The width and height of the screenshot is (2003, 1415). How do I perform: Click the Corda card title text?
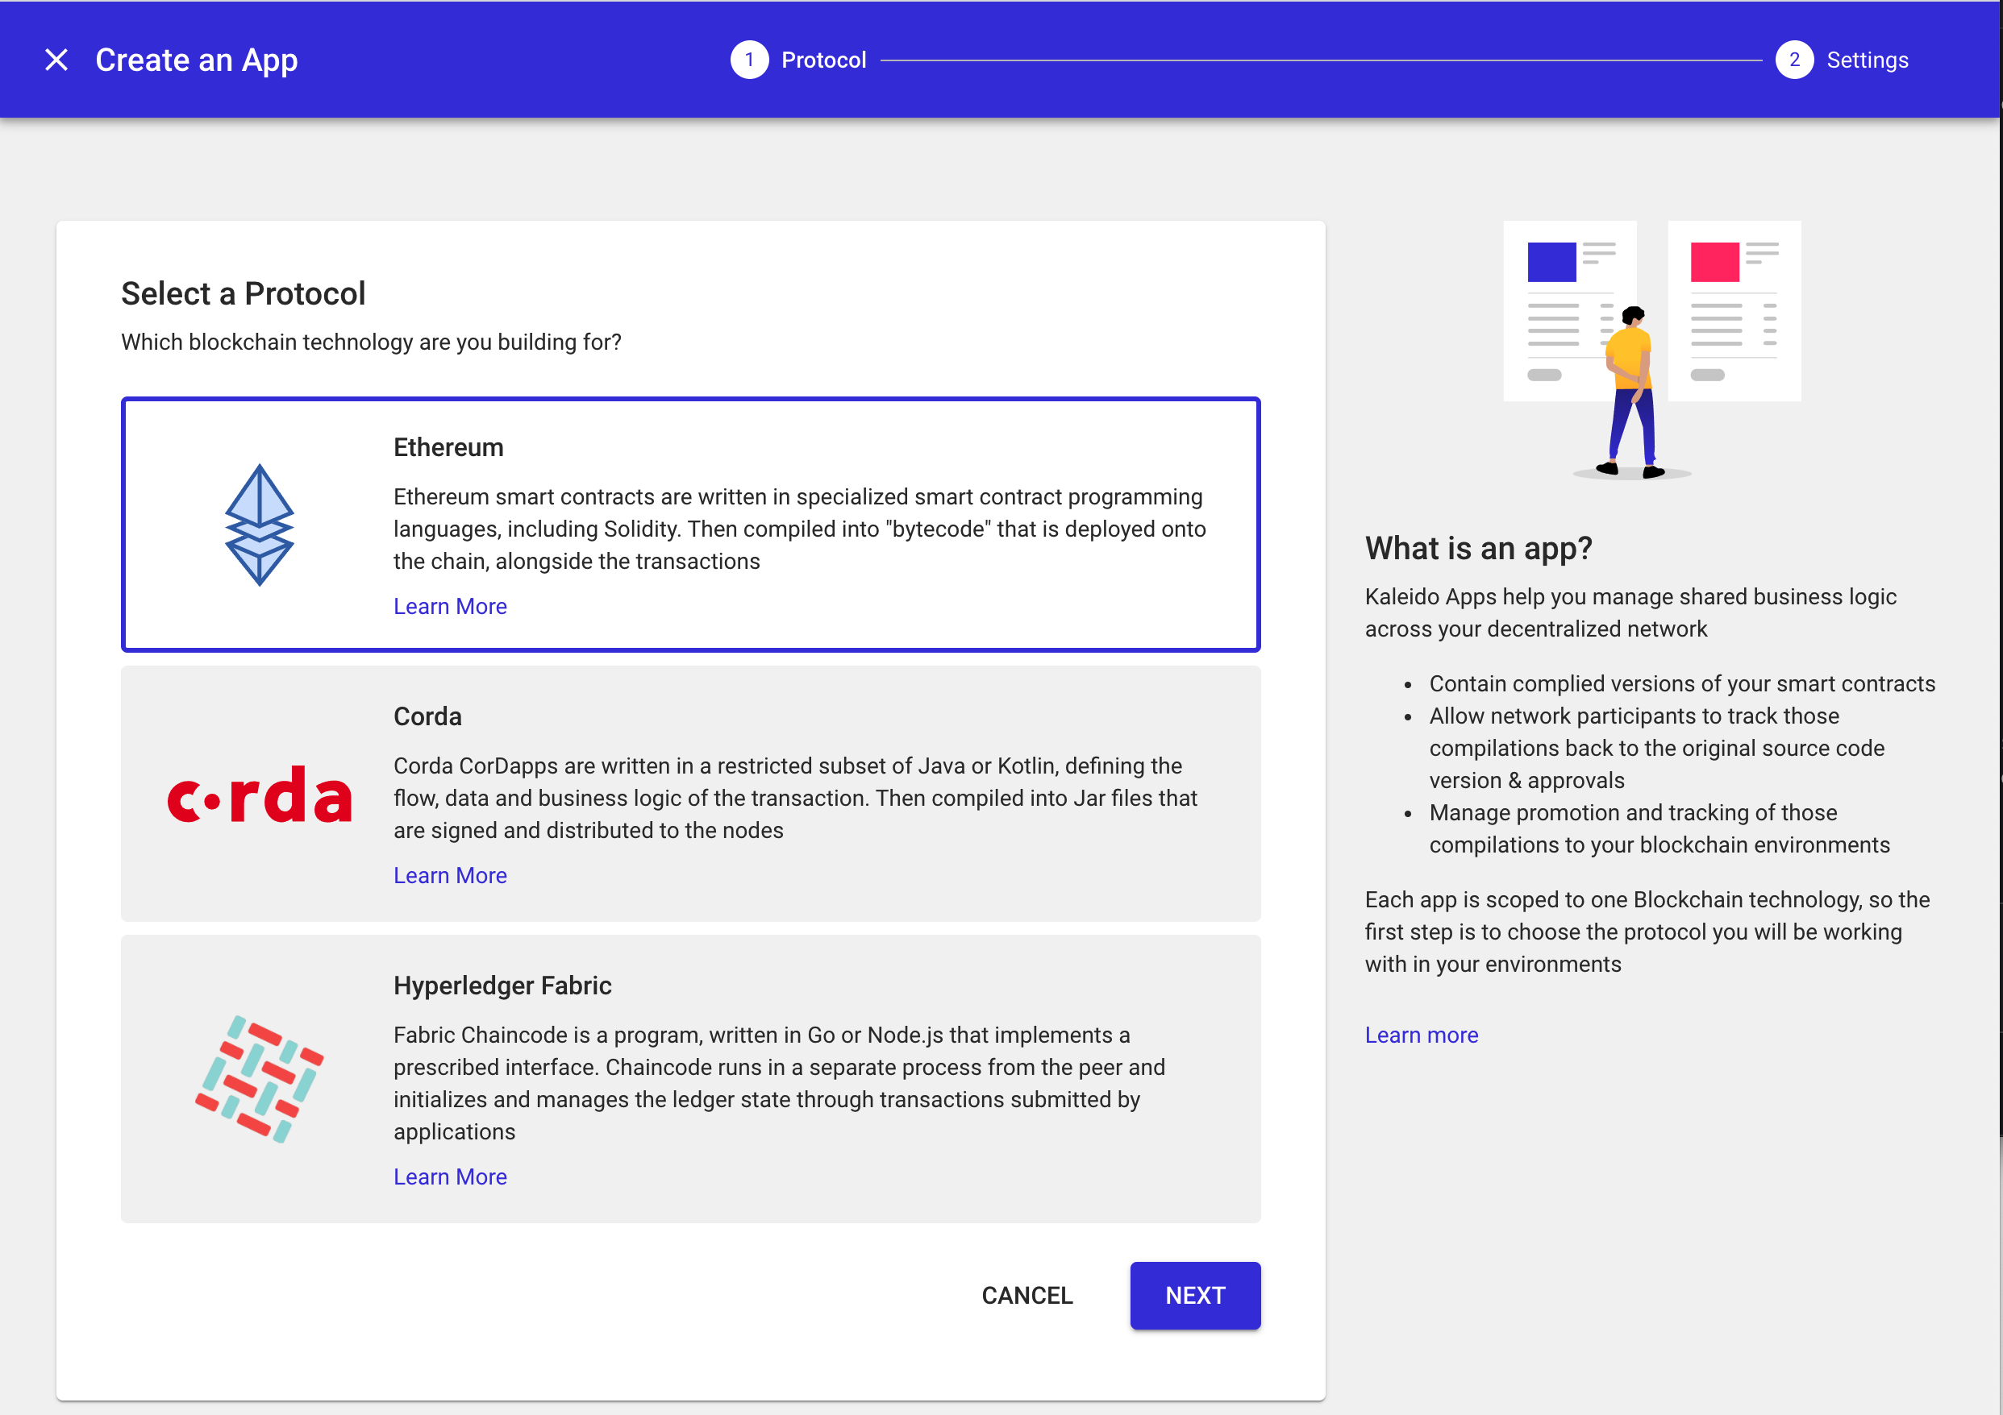pos(427,716)
